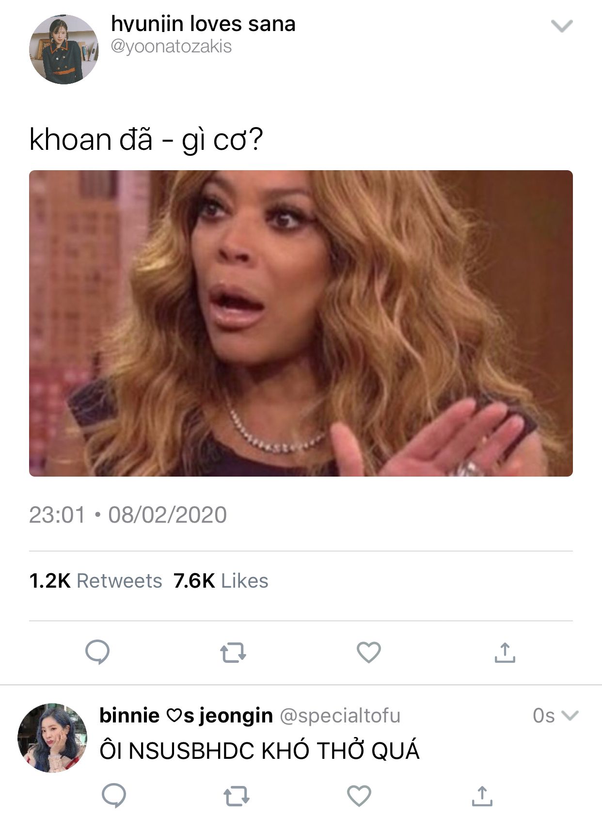Image resolution: width=602 pixels, height=833 pixels.
Task: Open the @specialtofu handle
Action: (x=340, y=716)
